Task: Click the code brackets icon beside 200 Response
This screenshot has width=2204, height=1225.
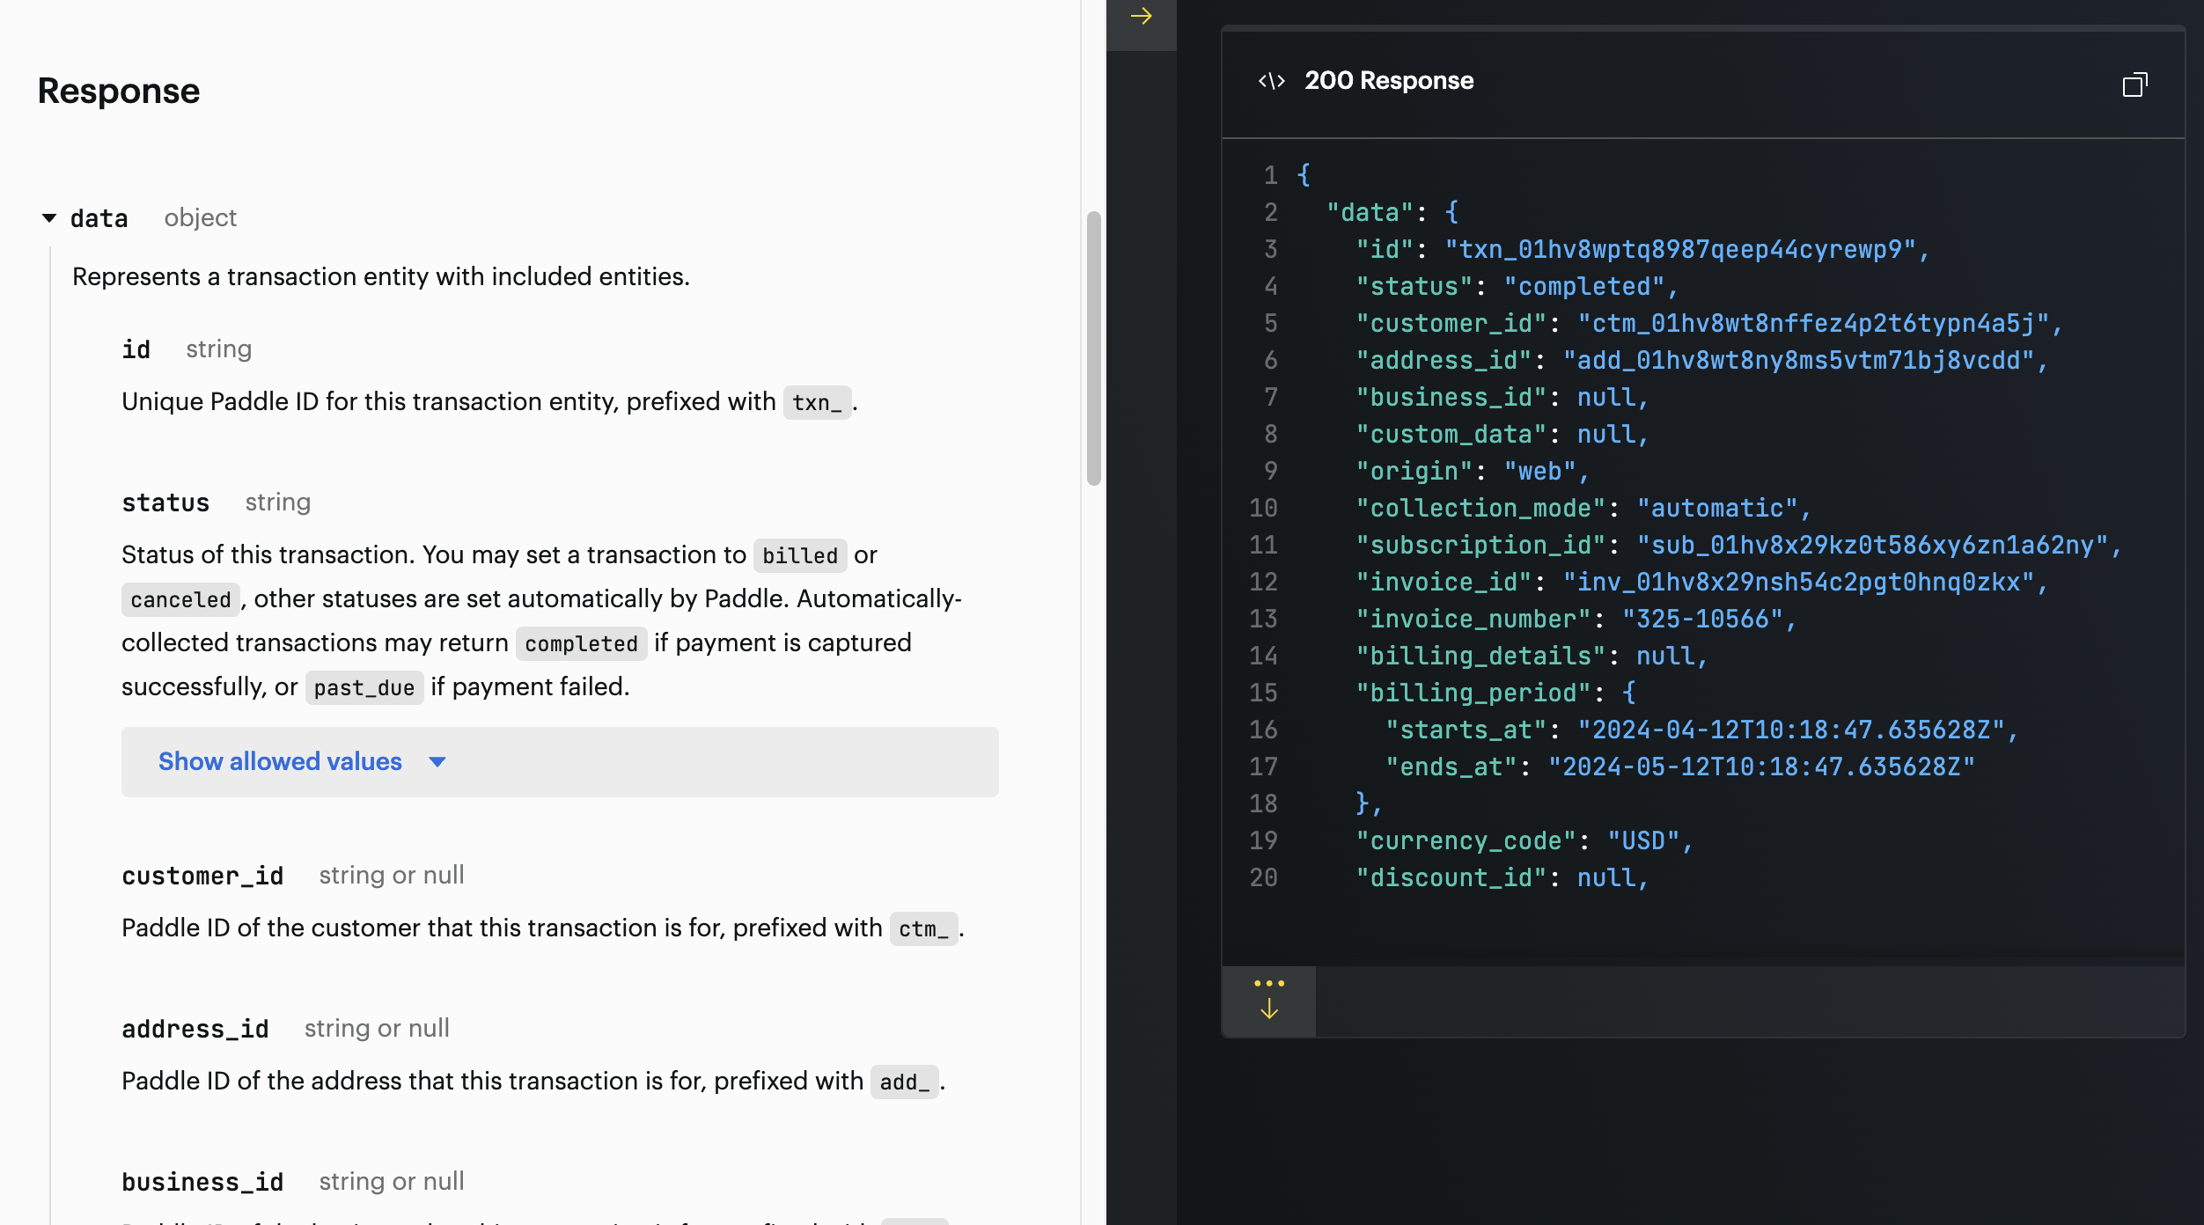Action: click(1271, 81)
